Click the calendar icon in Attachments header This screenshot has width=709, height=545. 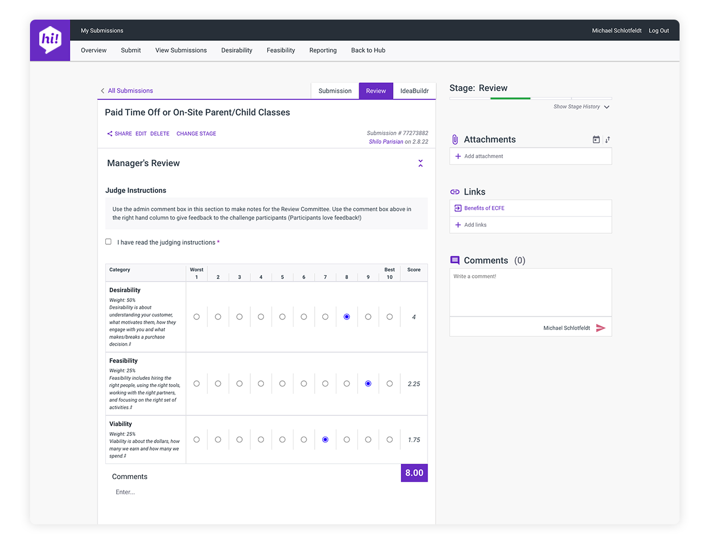click(596, 140)
